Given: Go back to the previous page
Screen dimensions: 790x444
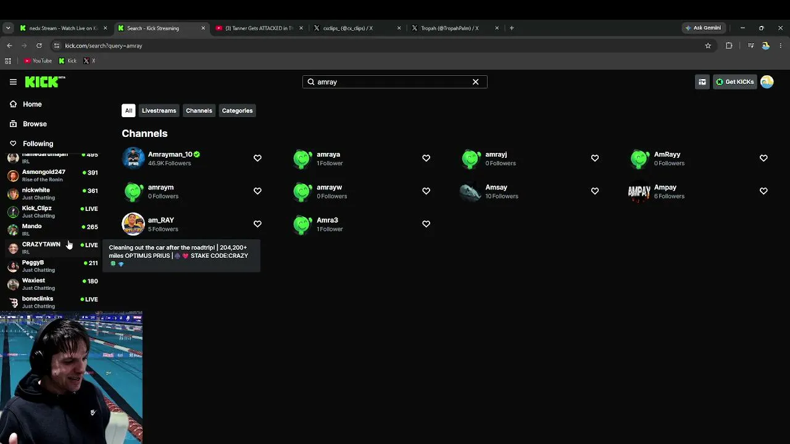Looking at the screenshot, I should coord(9,46).
